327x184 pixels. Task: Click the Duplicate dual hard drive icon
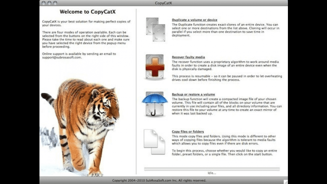[156, 30]
